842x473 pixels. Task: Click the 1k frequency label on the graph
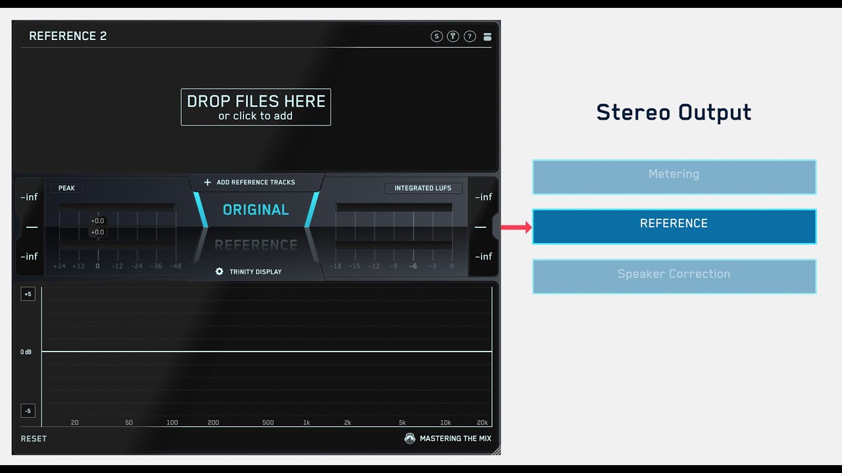pos(307,422)
